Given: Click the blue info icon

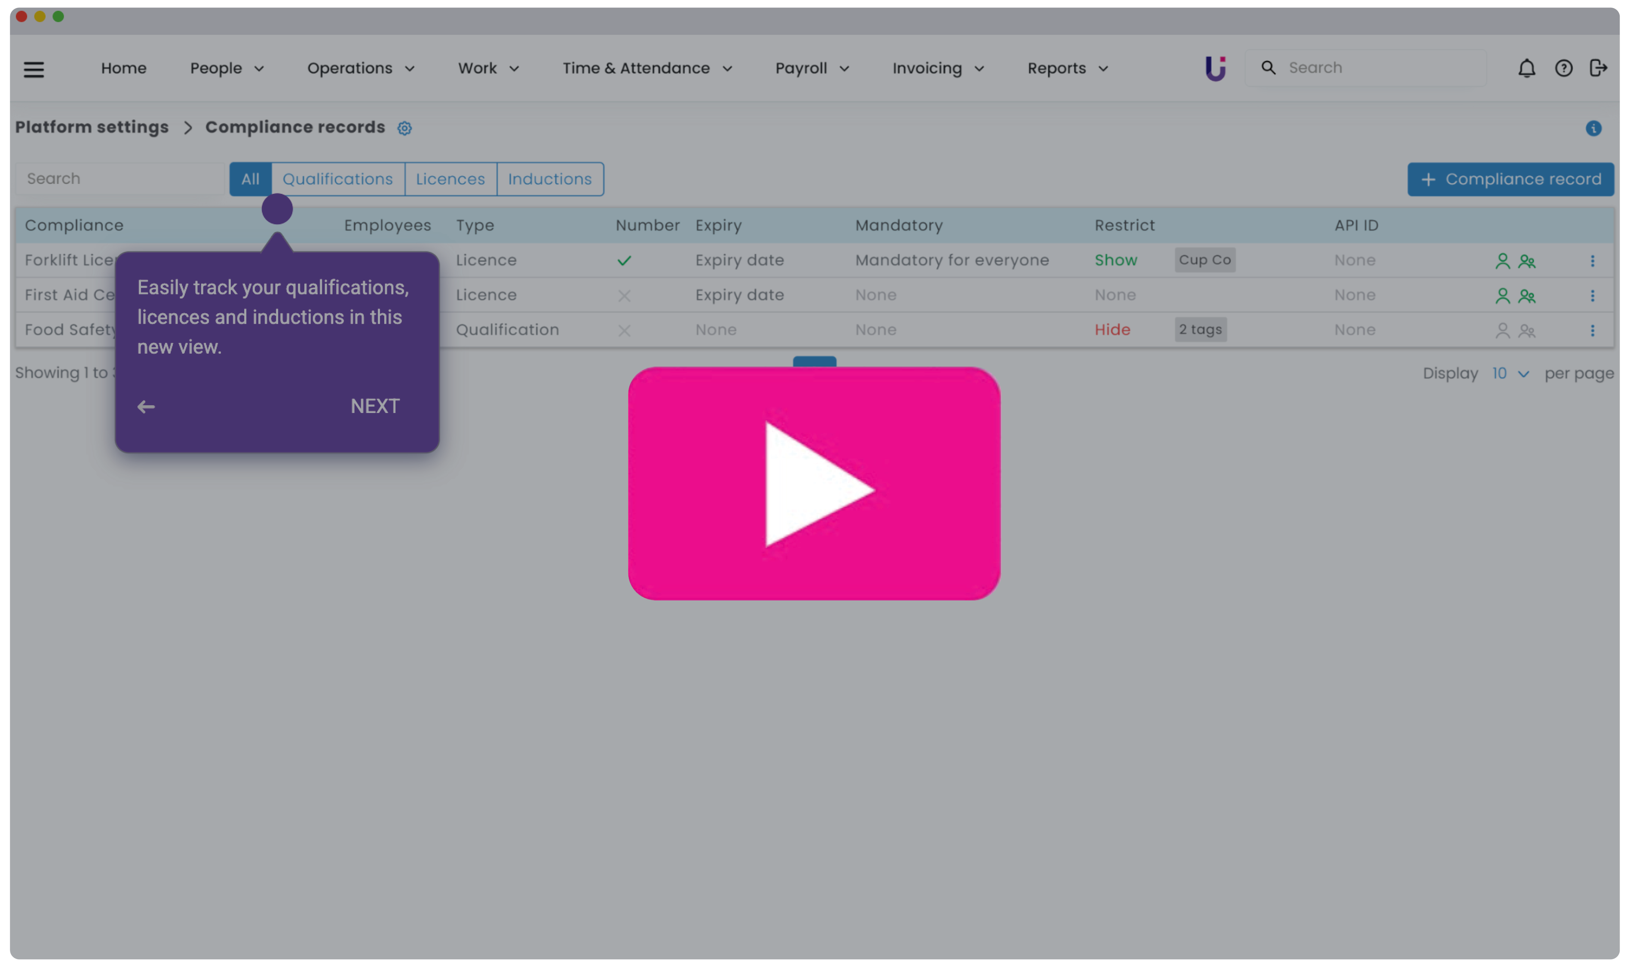Looking at the screenshot, I should coord(1593,129).
